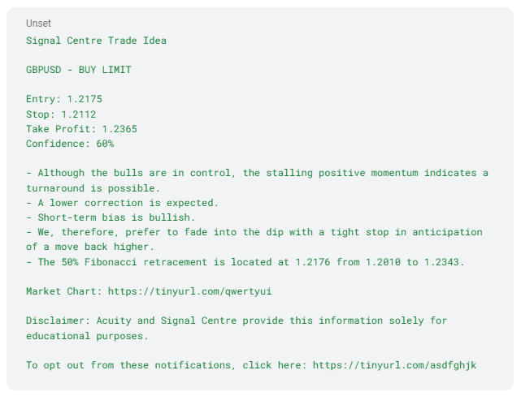Click the 'Short-term bias is bullish' line

111,217
